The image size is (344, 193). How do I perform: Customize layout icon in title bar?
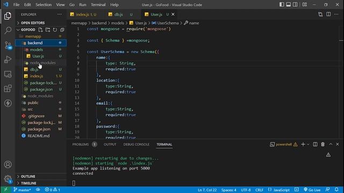pos(305,5)
